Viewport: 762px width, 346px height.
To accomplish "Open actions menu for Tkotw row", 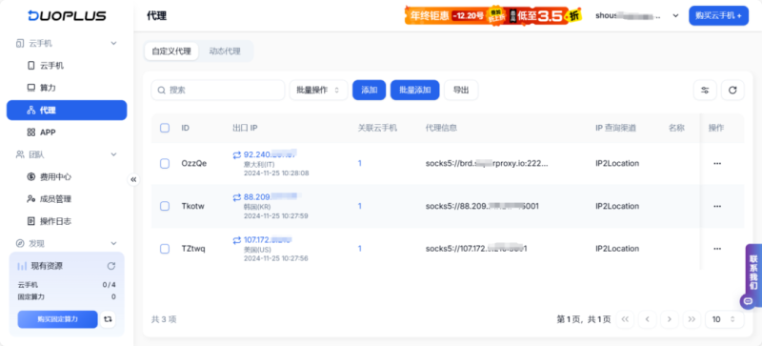I will point(717,206).
